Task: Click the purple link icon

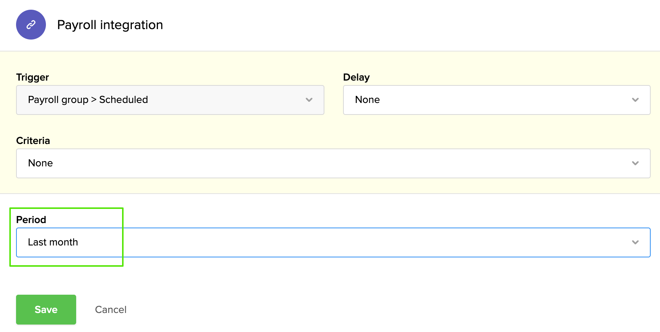Action: point(31,25)
